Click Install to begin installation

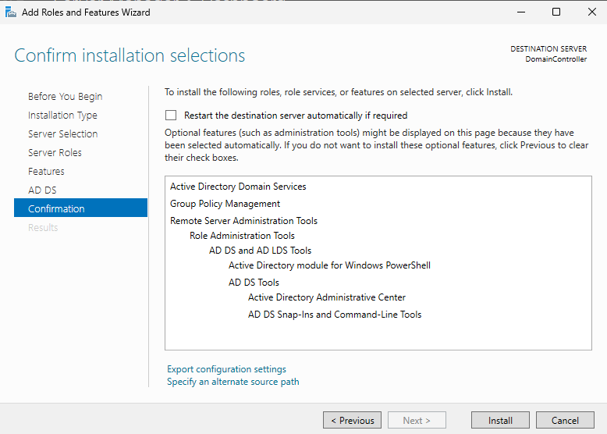click(500, 420)
